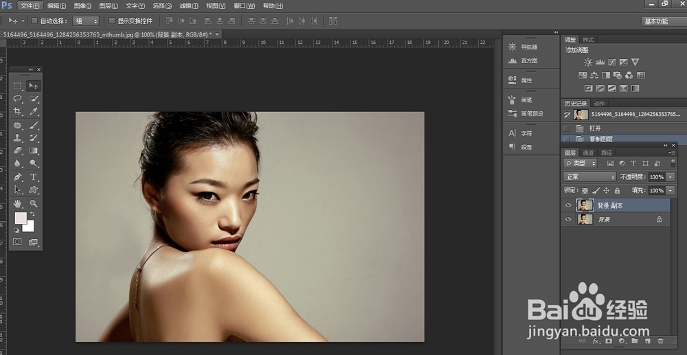The width and height of the screenshot is (687, 355).
Task: Select the Rectangular Marquee tool
Action: [18, 87]
